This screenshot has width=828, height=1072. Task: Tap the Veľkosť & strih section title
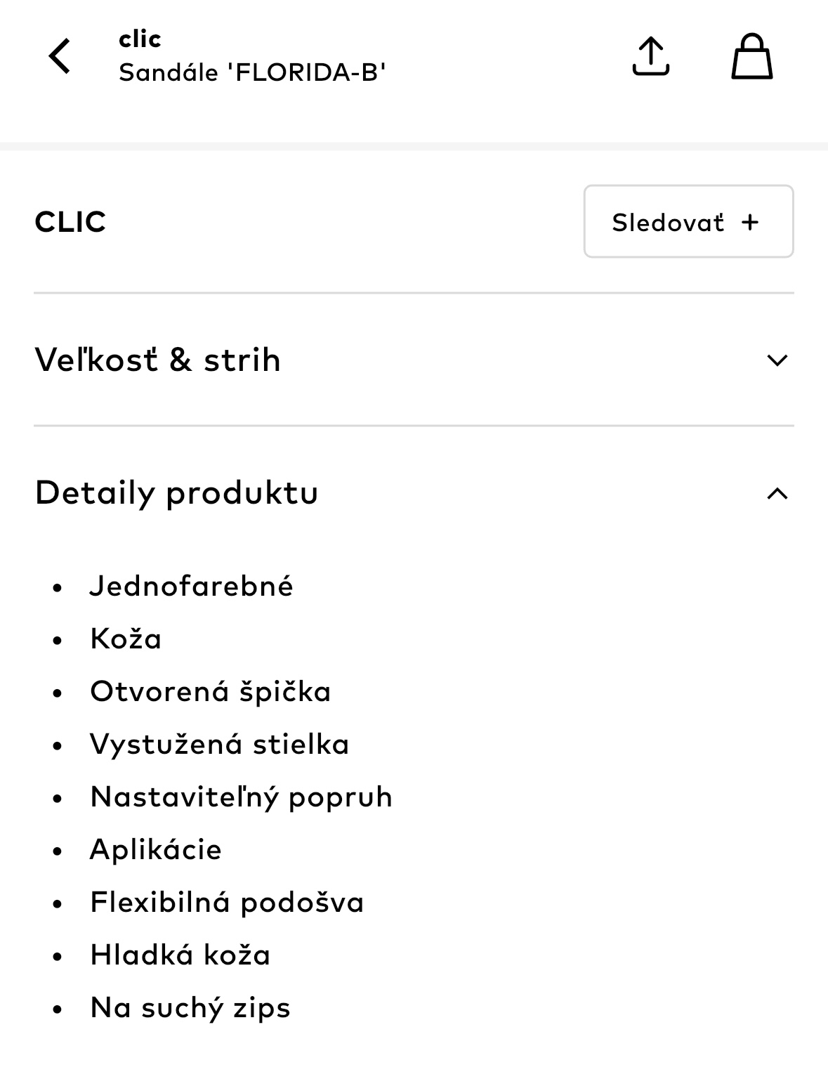[x=158, y=360]
